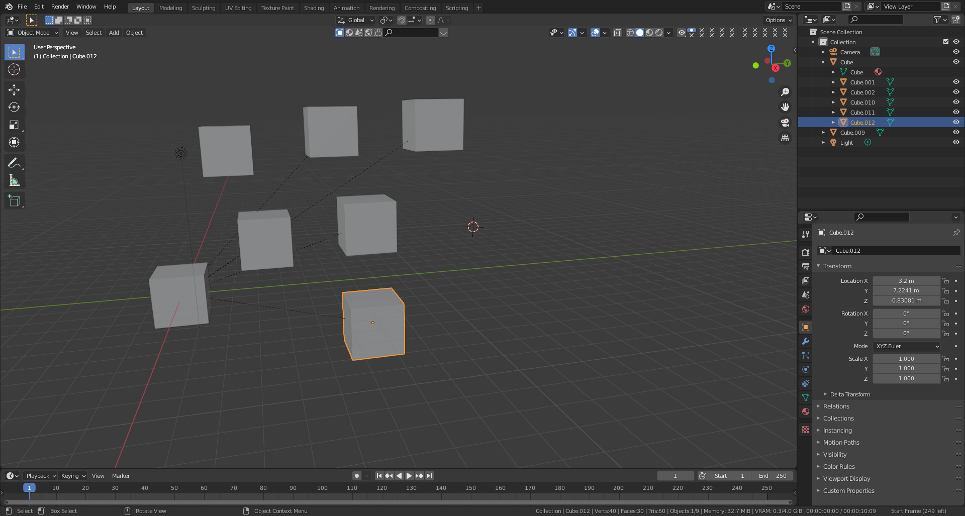Image resolution: width=965 pixels, height=516 pixels.
Task: Click the Scale Z value slider
Action: [906, 378]
